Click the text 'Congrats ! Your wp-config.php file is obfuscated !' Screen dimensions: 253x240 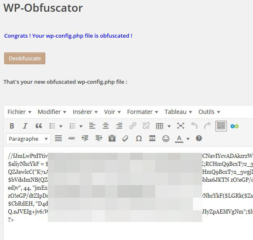click(x=68, y=36)
